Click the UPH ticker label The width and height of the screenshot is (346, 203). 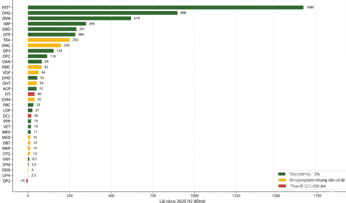[6, 175]
